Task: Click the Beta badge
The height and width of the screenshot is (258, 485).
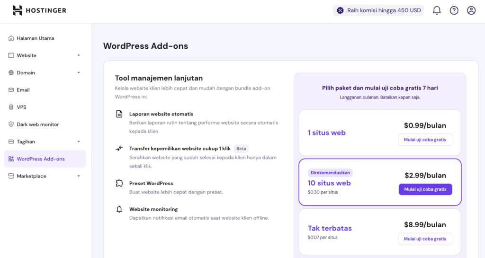Action: (241, 149)
